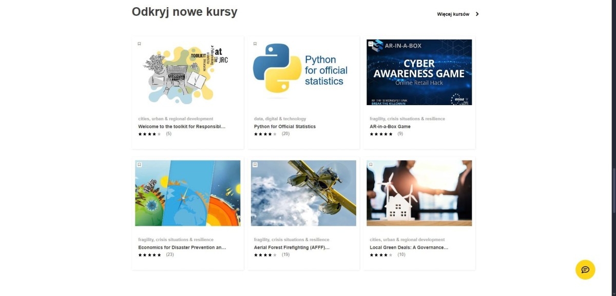
Task: Click the star rating of AR-in-a-Box Game
Action: point(381,134)
